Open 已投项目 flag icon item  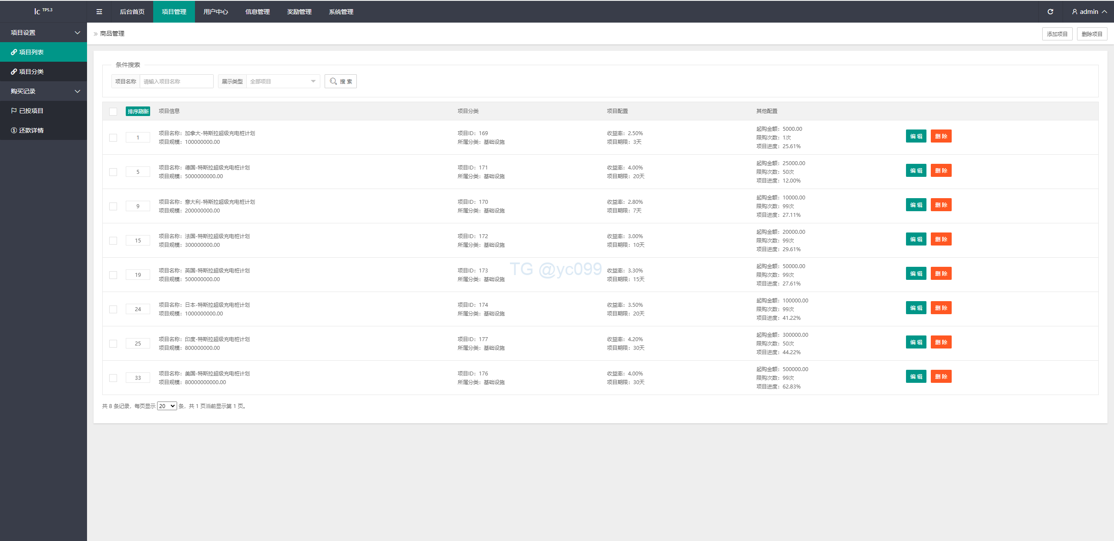click(31, 111)
